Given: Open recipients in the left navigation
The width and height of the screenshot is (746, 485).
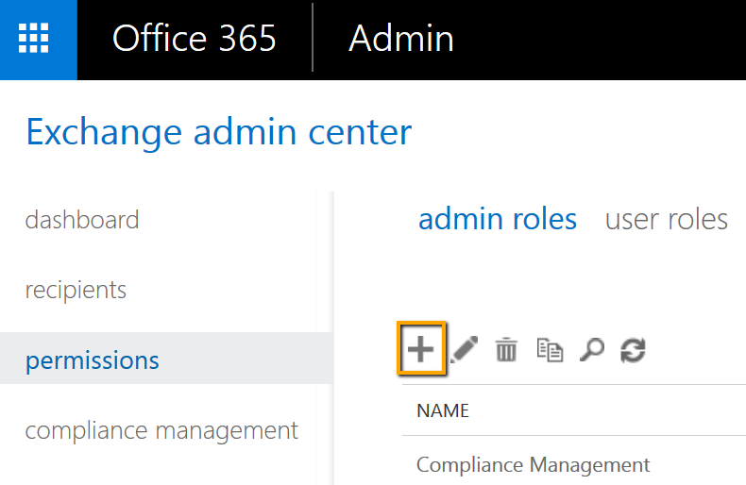Looking at the screenshot, I should pyautogui.click(x=76, y=290).
